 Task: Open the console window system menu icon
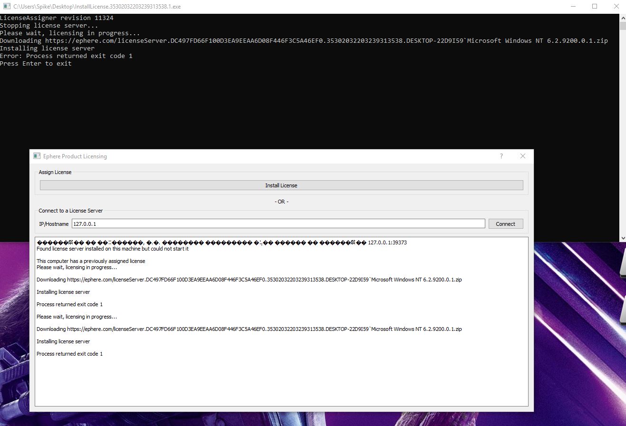(x=7, y=7)
